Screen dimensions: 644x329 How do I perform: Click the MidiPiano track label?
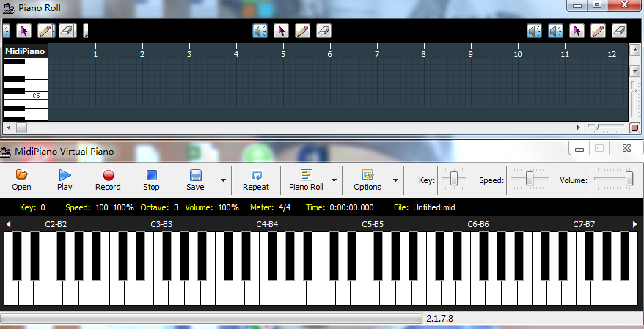[25, 52]
